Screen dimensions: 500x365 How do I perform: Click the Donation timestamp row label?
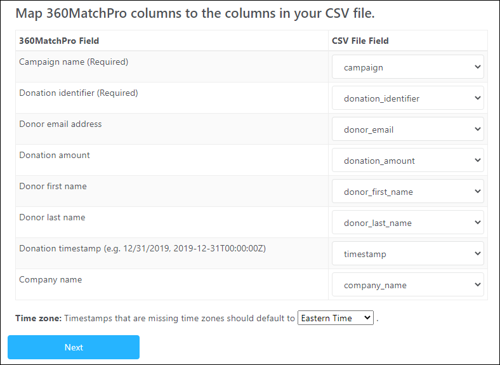142,249
